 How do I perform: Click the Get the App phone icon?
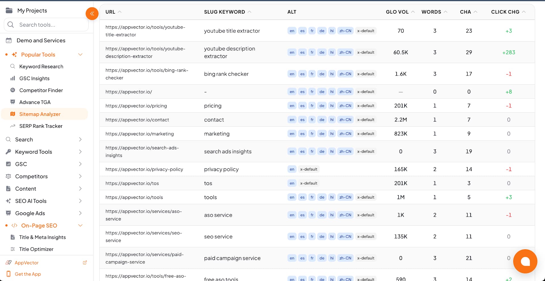pos(9,274)
